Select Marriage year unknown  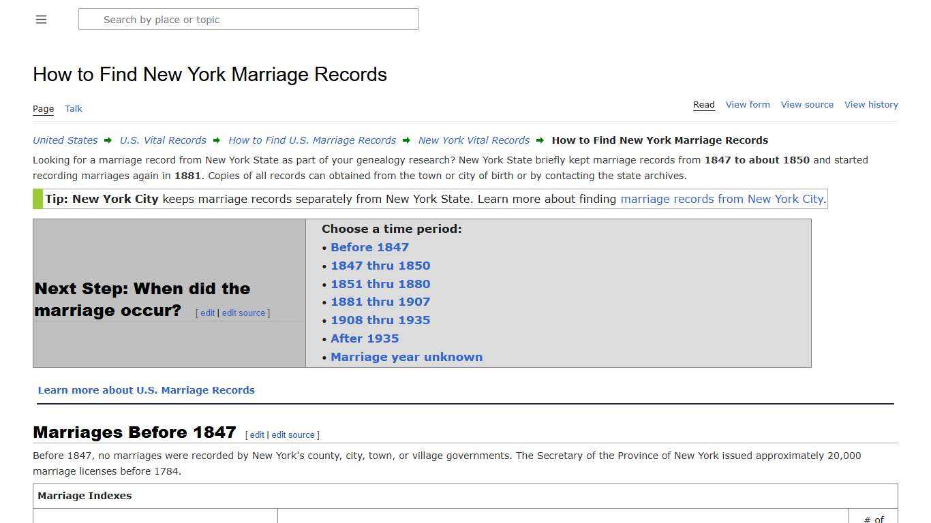406,356
